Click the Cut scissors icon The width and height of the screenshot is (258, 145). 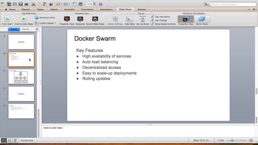[33, 4]
